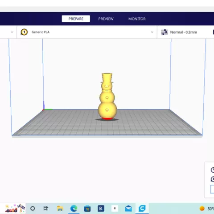Select the PREPARE stage tab

click(x=76, y=19)
